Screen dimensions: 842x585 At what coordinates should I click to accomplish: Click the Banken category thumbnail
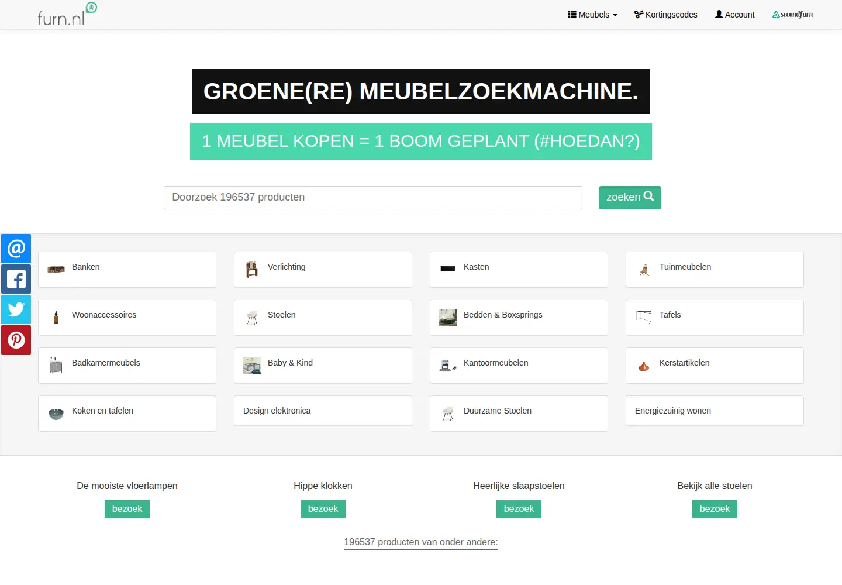click(x=56, y=270)
